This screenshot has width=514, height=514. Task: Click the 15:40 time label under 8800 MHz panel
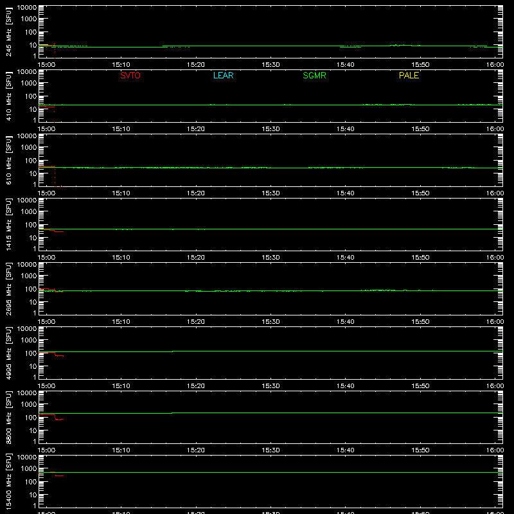345,450
